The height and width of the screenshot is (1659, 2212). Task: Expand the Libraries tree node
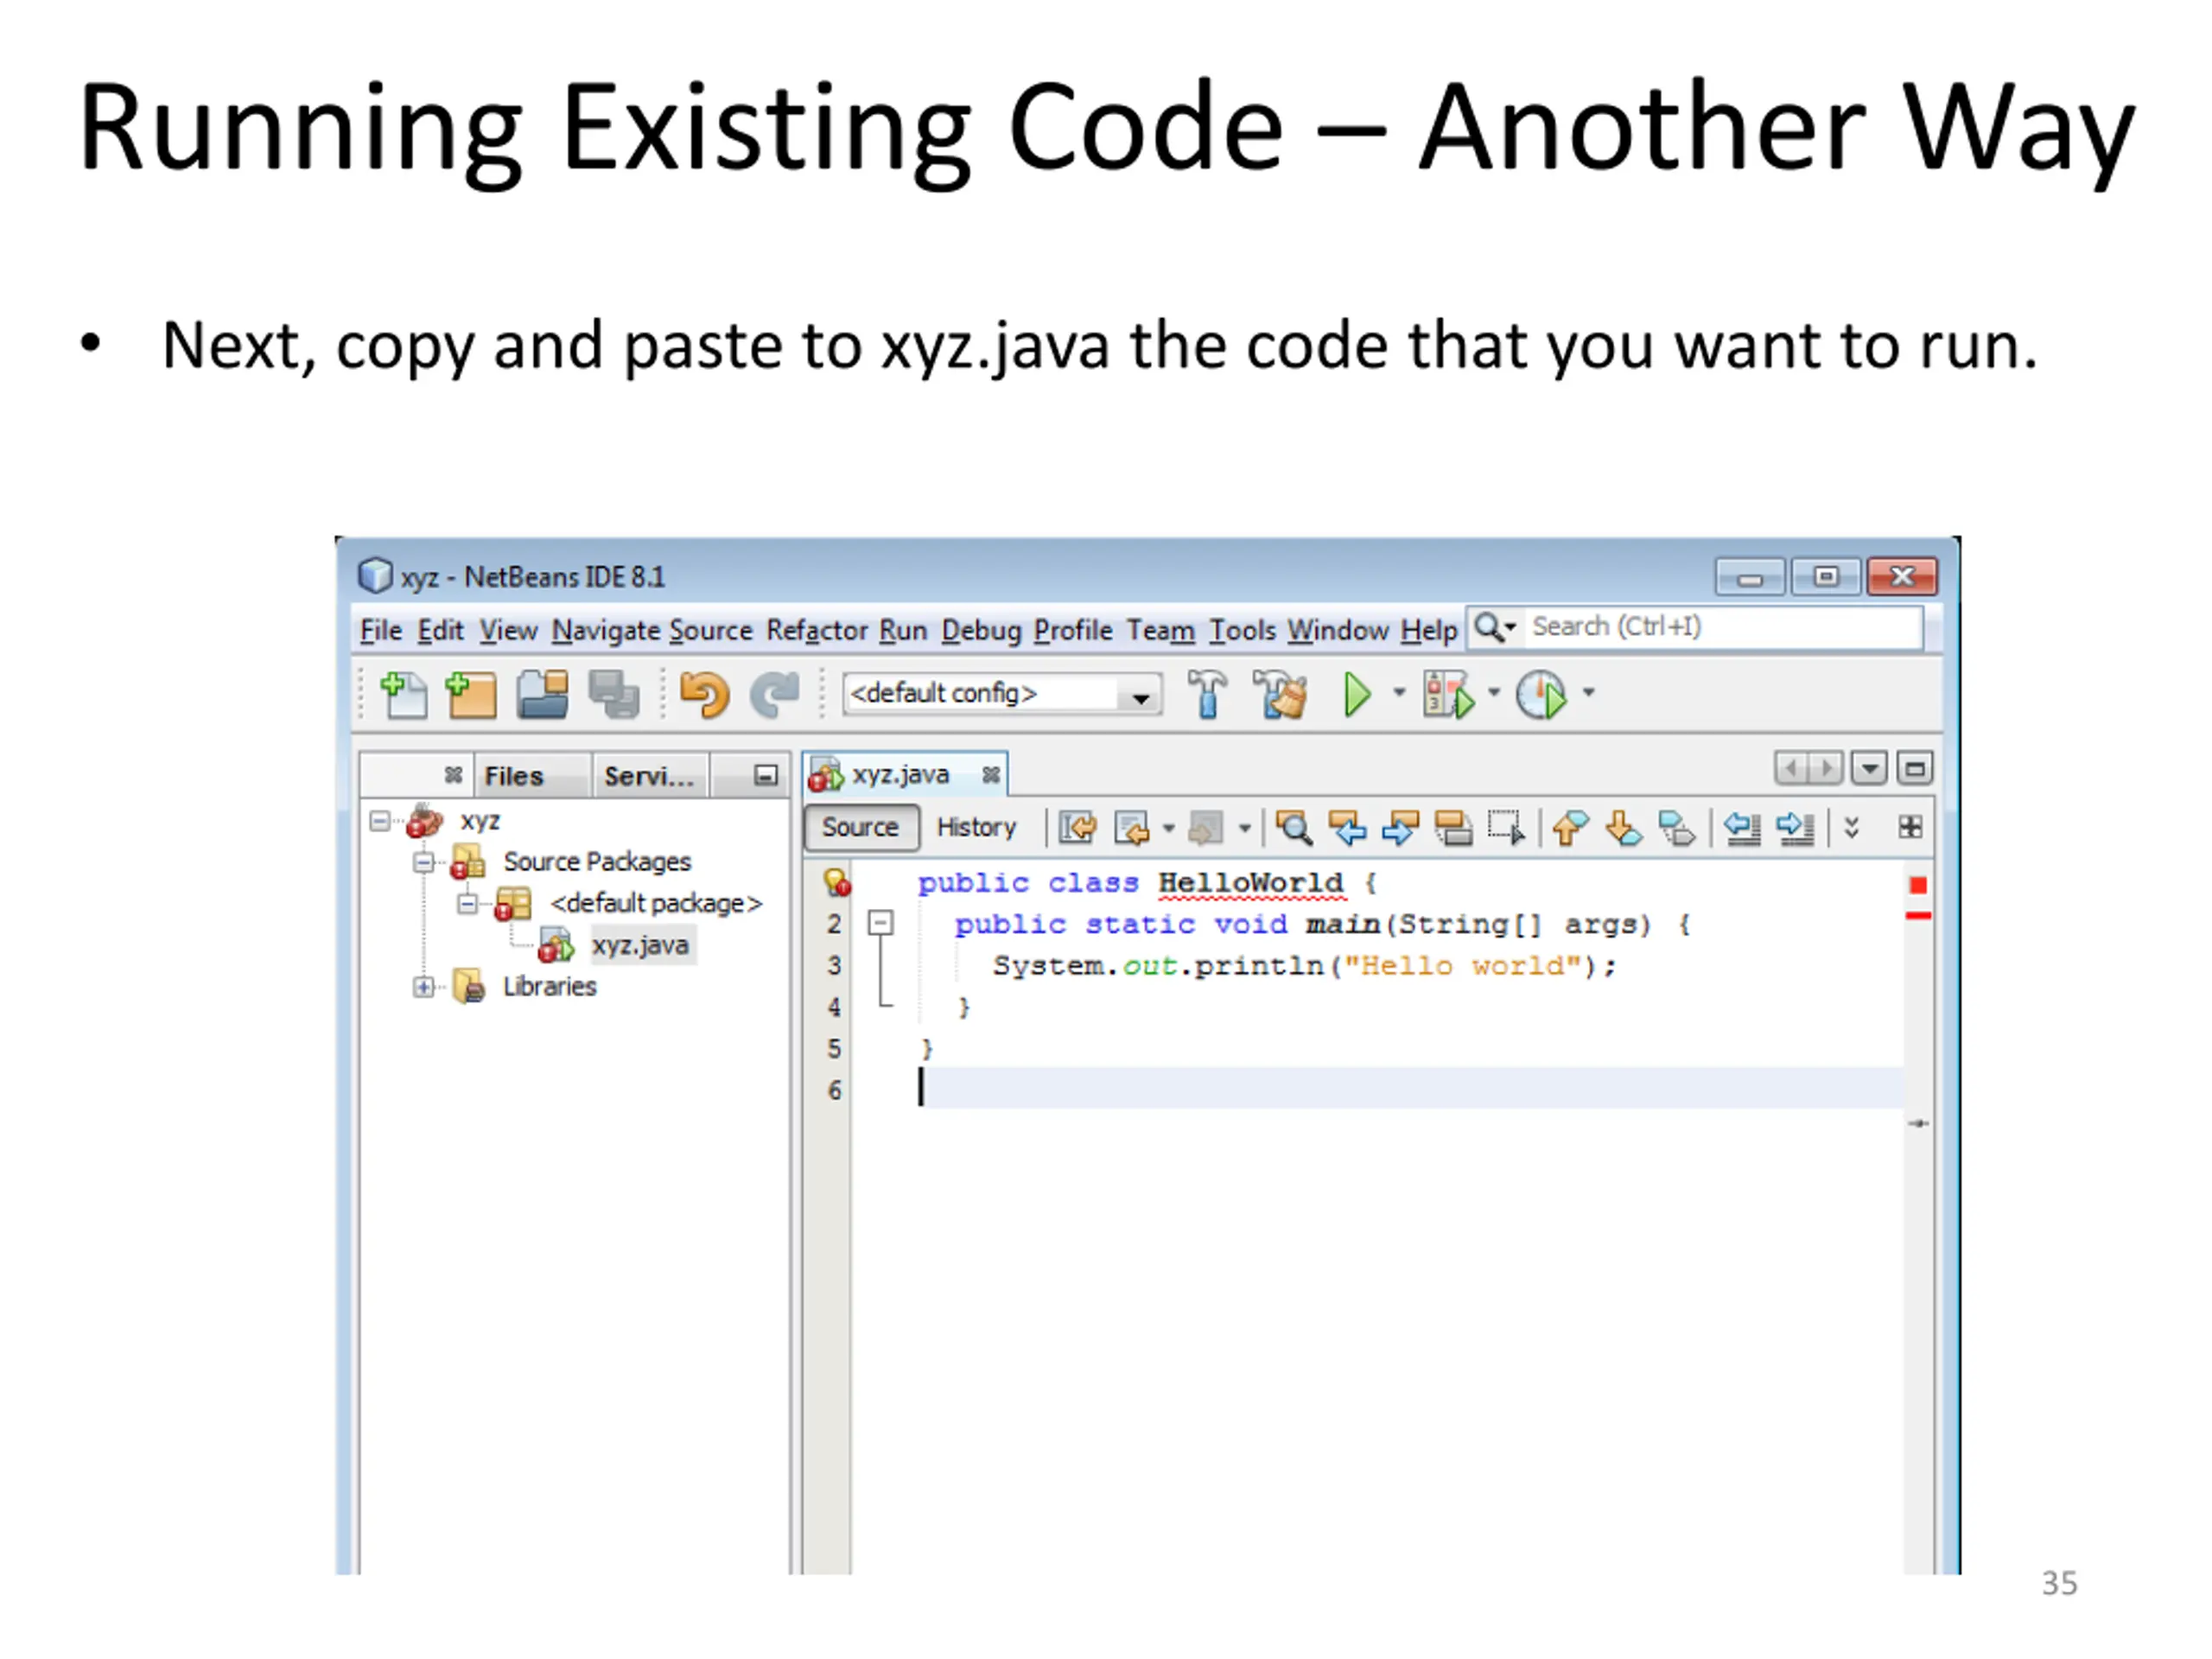tap(424, 987)
